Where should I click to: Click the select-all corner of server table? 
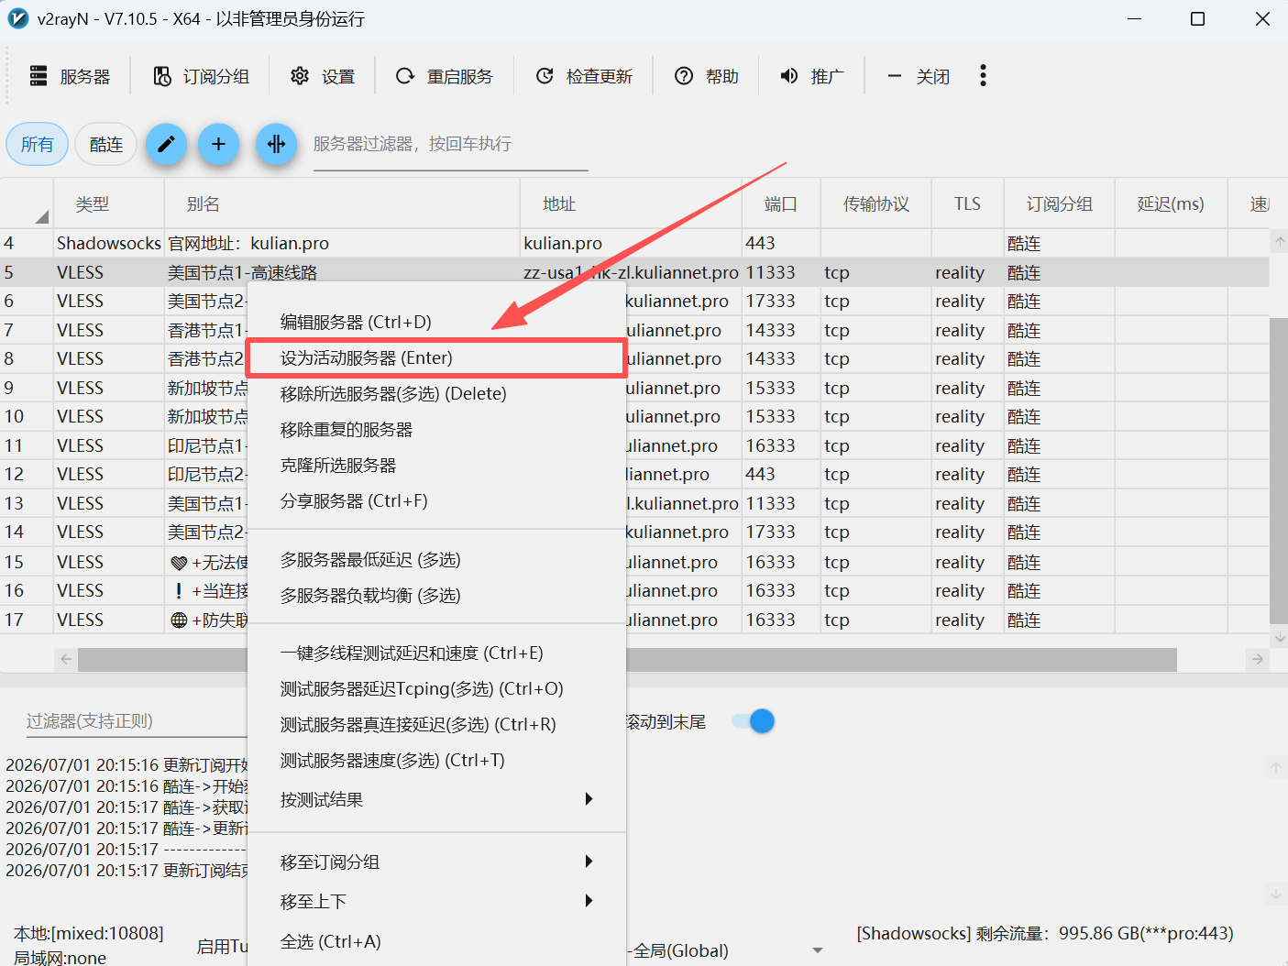point(27,203)
